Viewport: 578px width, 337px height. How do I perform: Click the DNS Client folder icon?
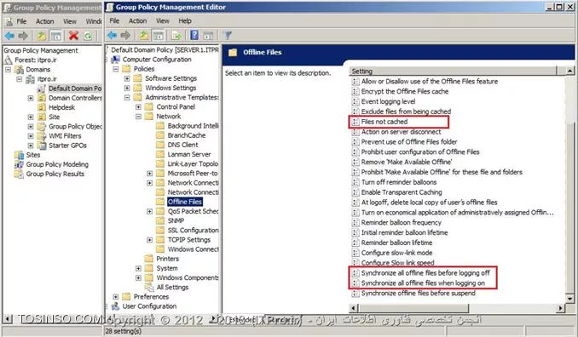tap(160, 145)
